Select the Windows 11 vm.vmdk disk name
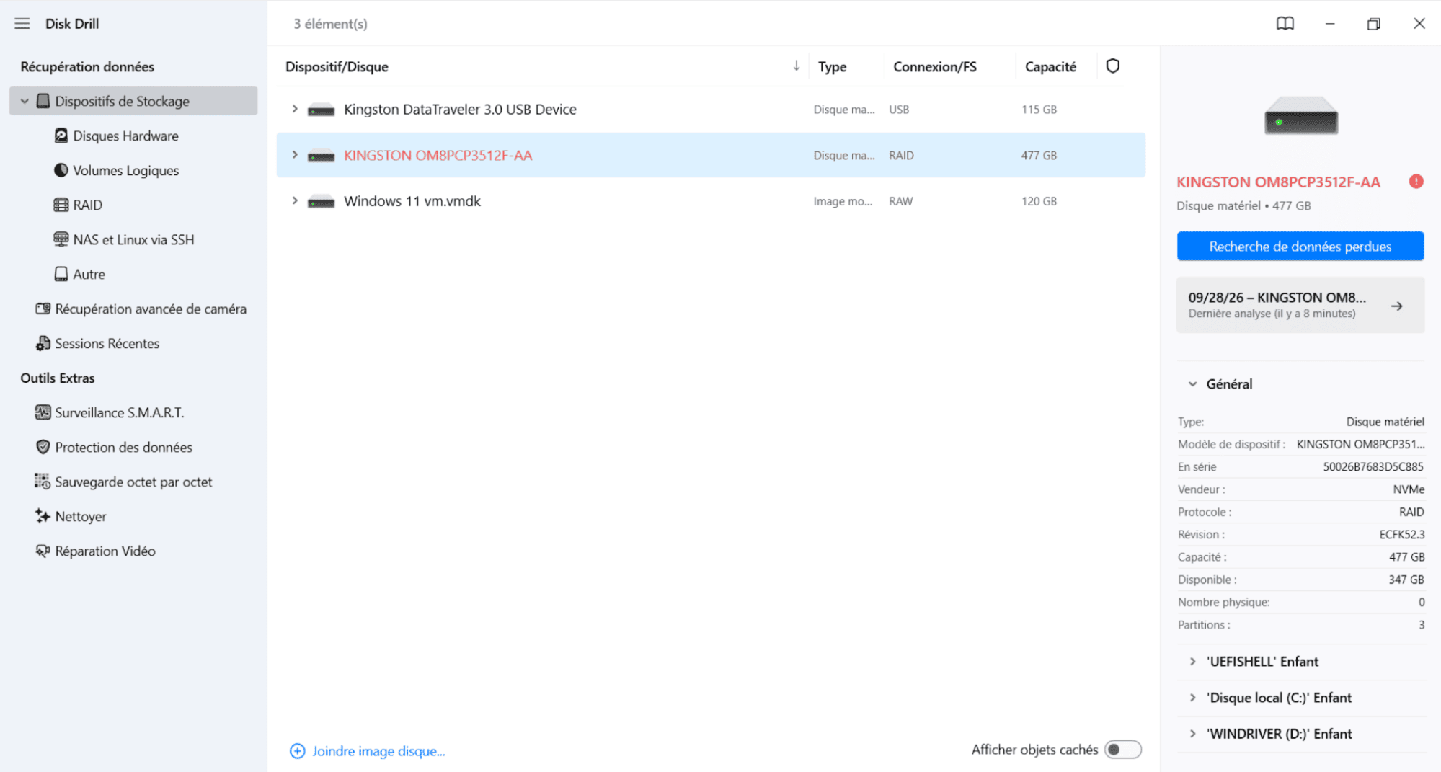Viewport: 1441px width, 772px height. tap(412, 201)
